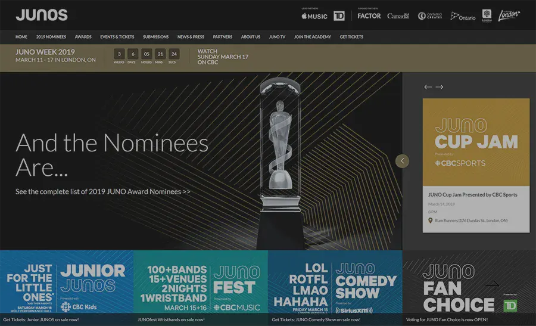The height and width of the screenshot is (326, 536).
Task: Click the arrow on JUNO Fan Choice banner
Action: [x=492, y=286]
